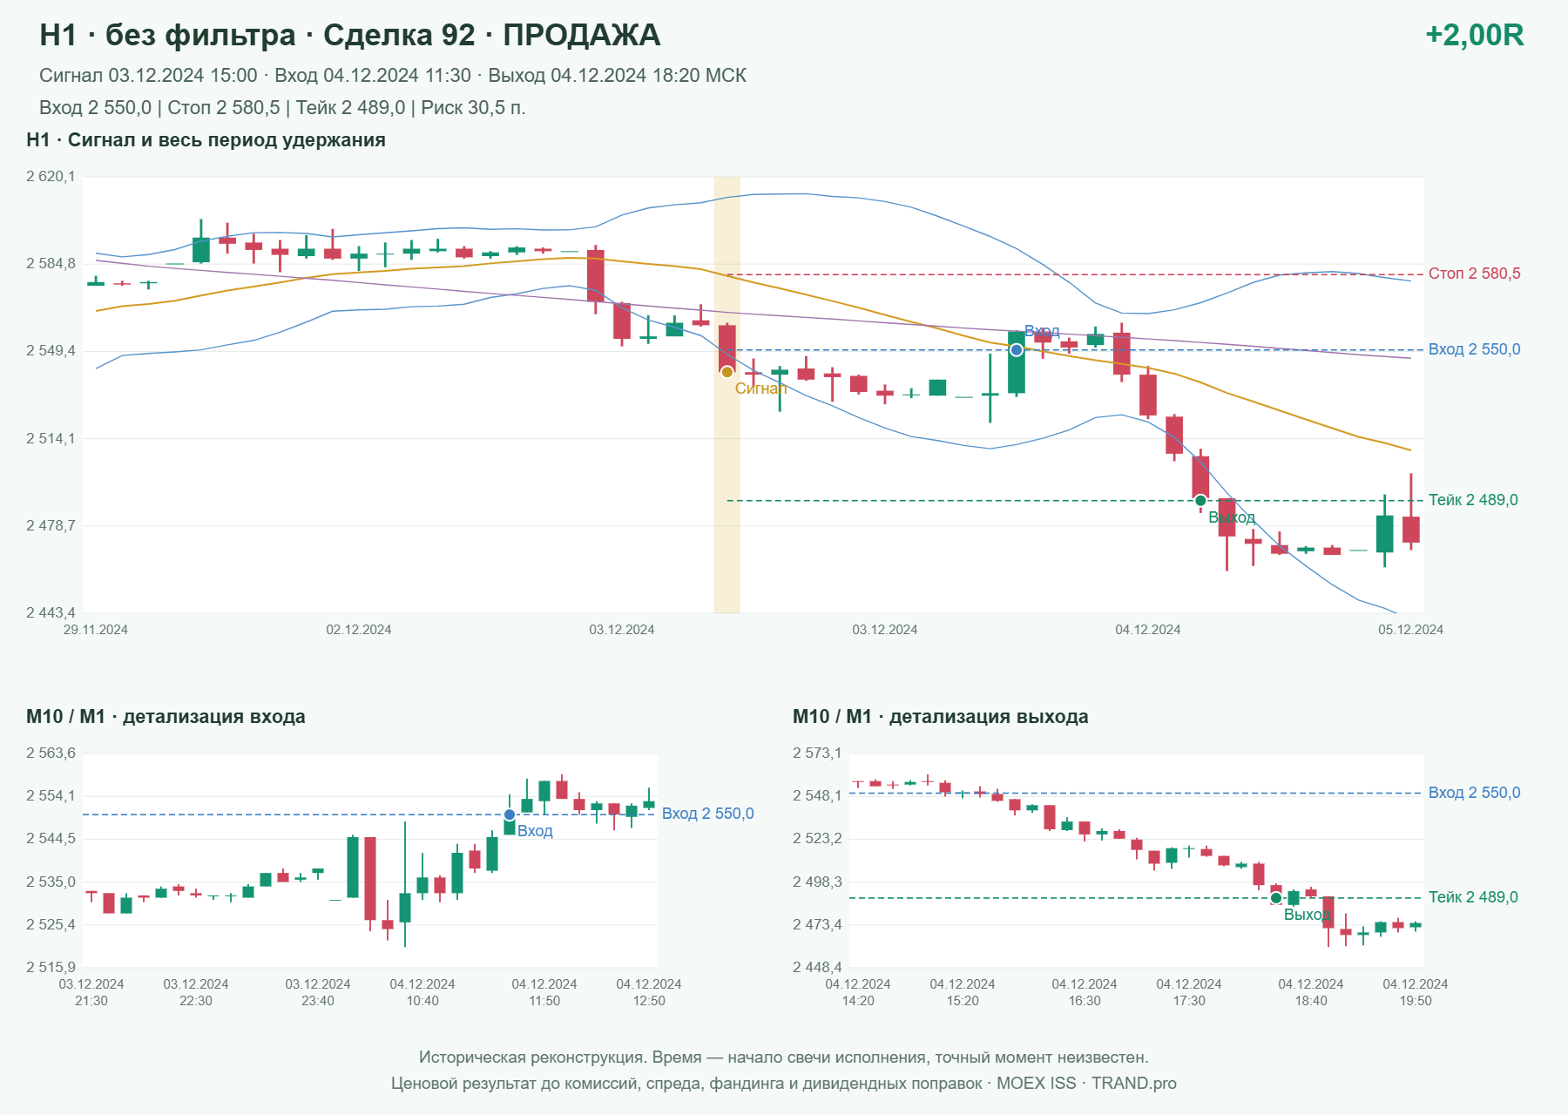Click the 'MOEX ISS · TRAND.pro' footer text

pos(1086,1084)
